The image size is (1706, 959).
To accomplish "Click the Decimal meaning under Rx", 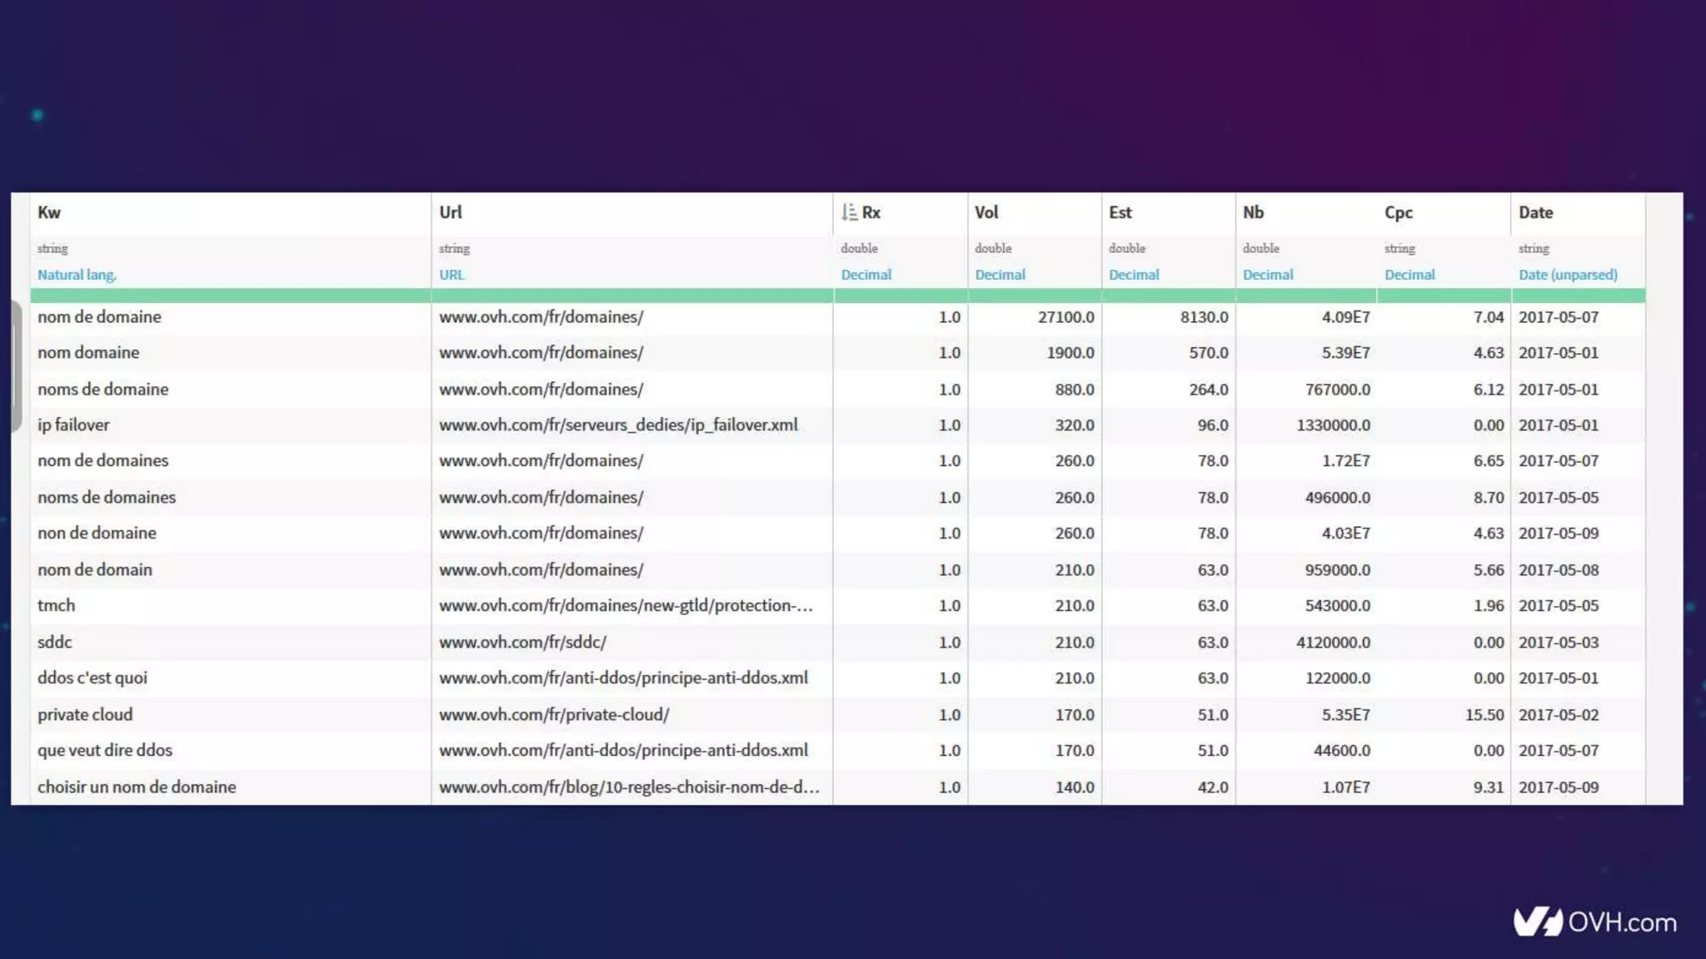I will point(865,275).
